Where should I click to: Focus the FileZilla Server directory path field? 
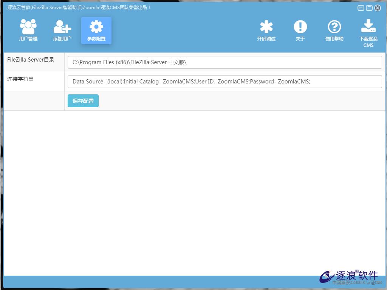click(x=224, y=62)
